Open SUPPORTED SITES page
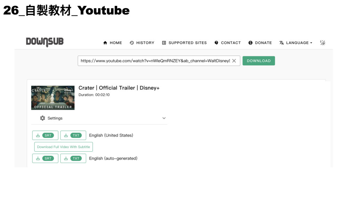 pos(184,43)
